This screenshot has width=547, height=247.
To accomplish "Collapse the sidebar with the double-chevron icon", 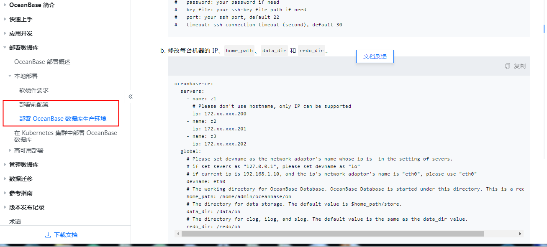I will click(130, 97).
